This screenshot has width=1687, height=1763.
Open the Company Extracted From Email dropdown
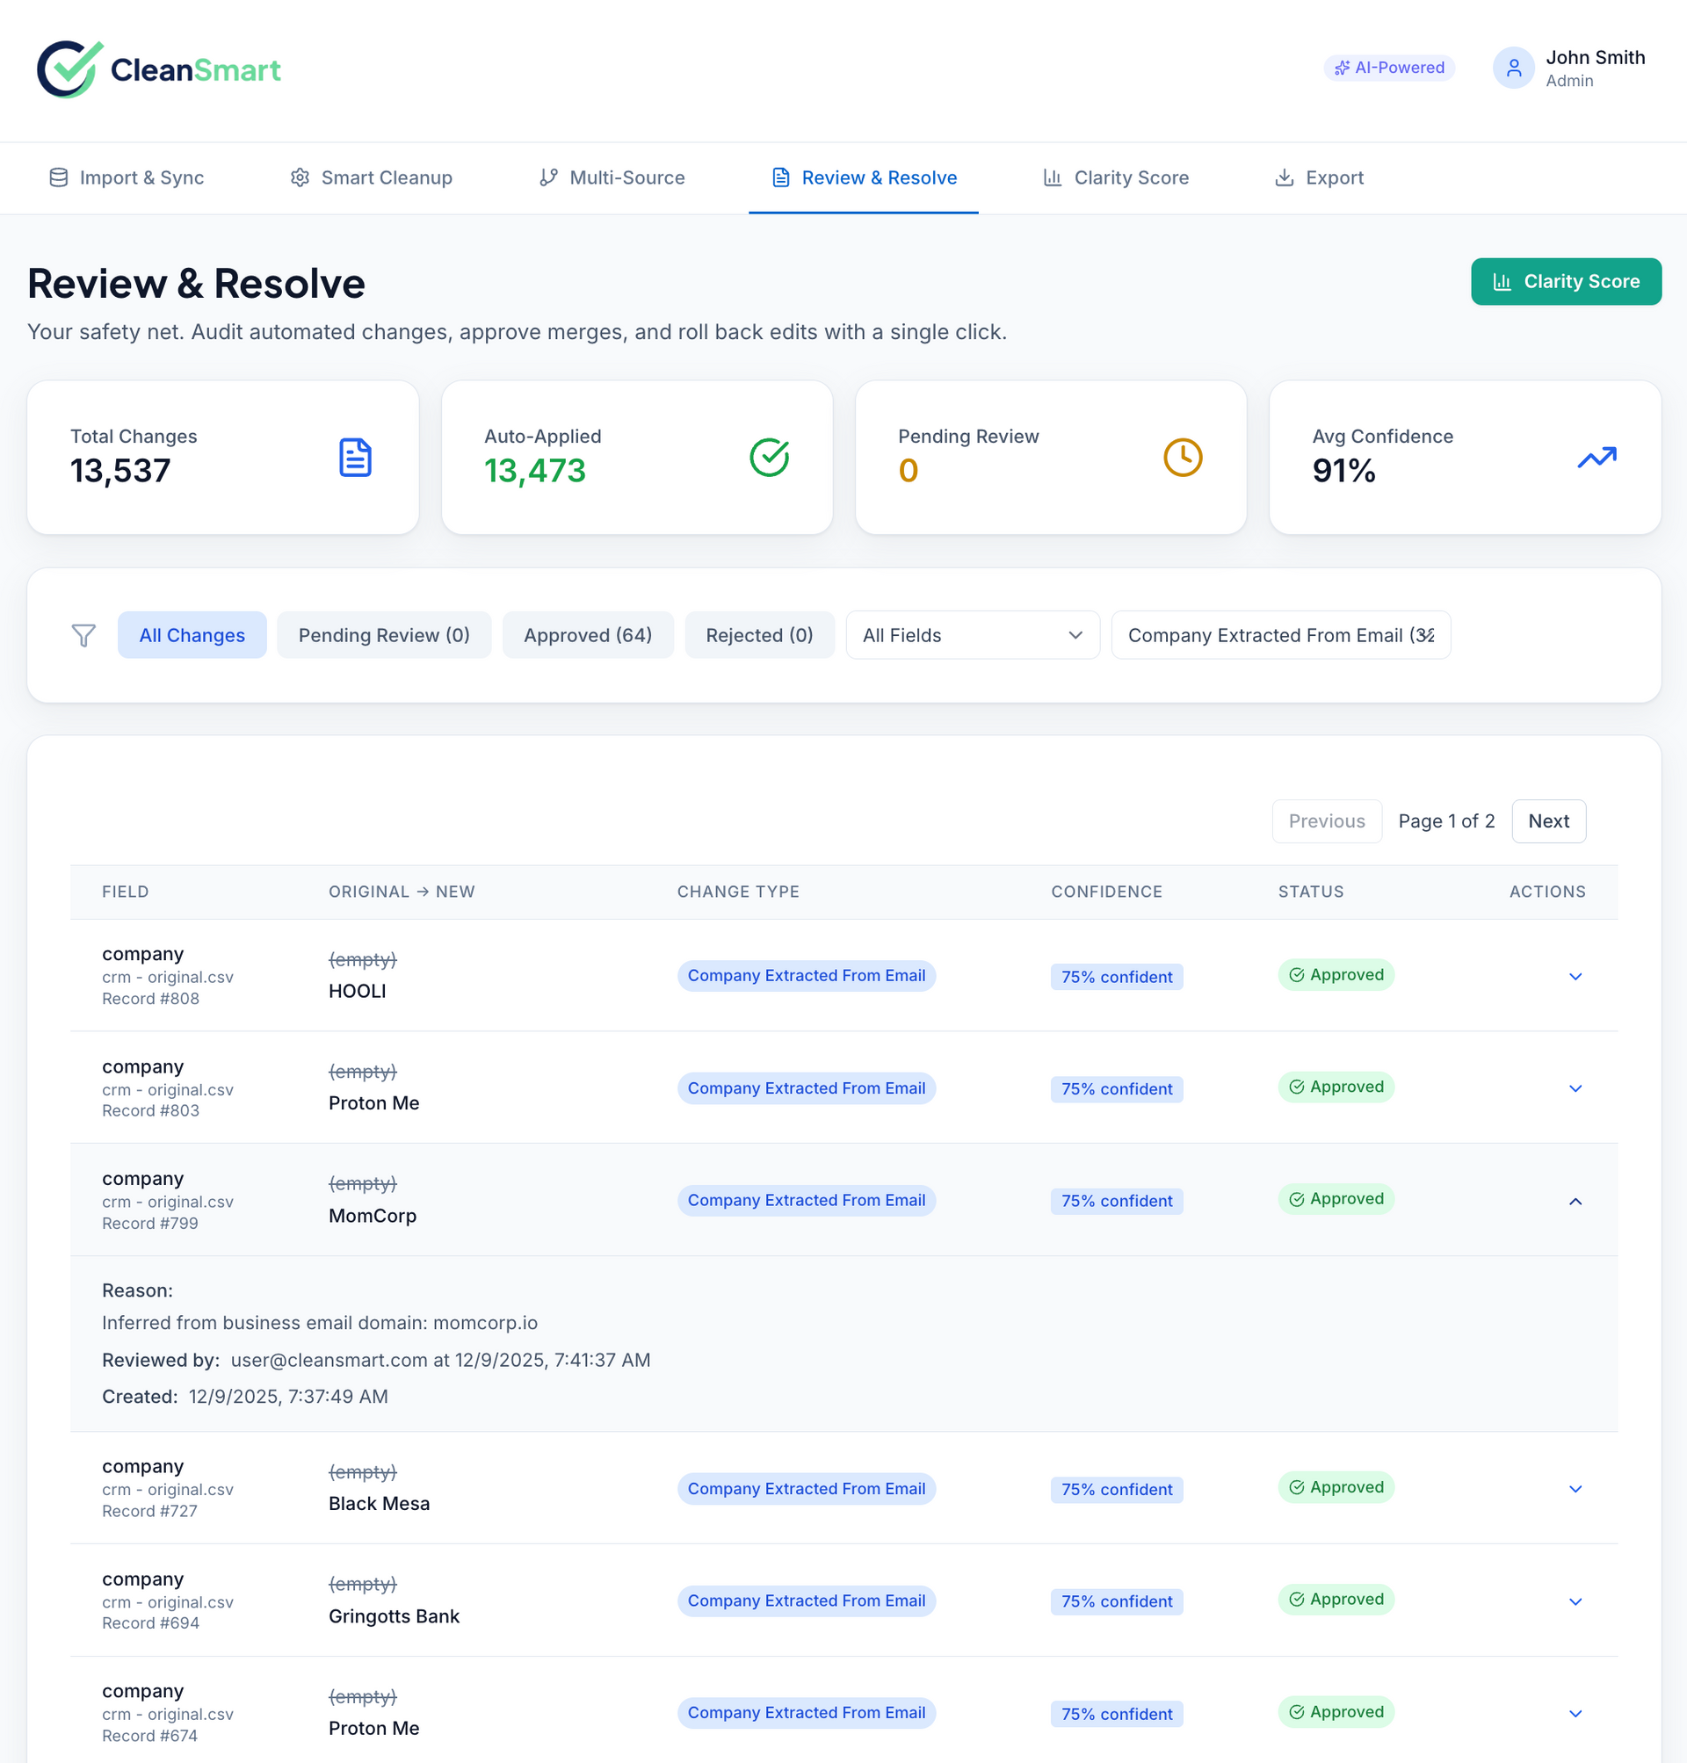click(x=1279, y=636)
